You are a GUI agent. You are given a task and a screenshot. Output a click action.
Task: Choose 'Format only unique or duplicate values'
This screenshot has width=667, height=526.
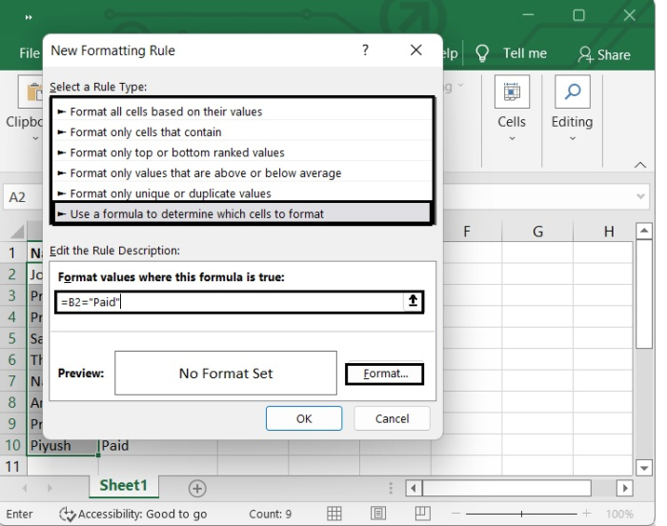[171, 193]
